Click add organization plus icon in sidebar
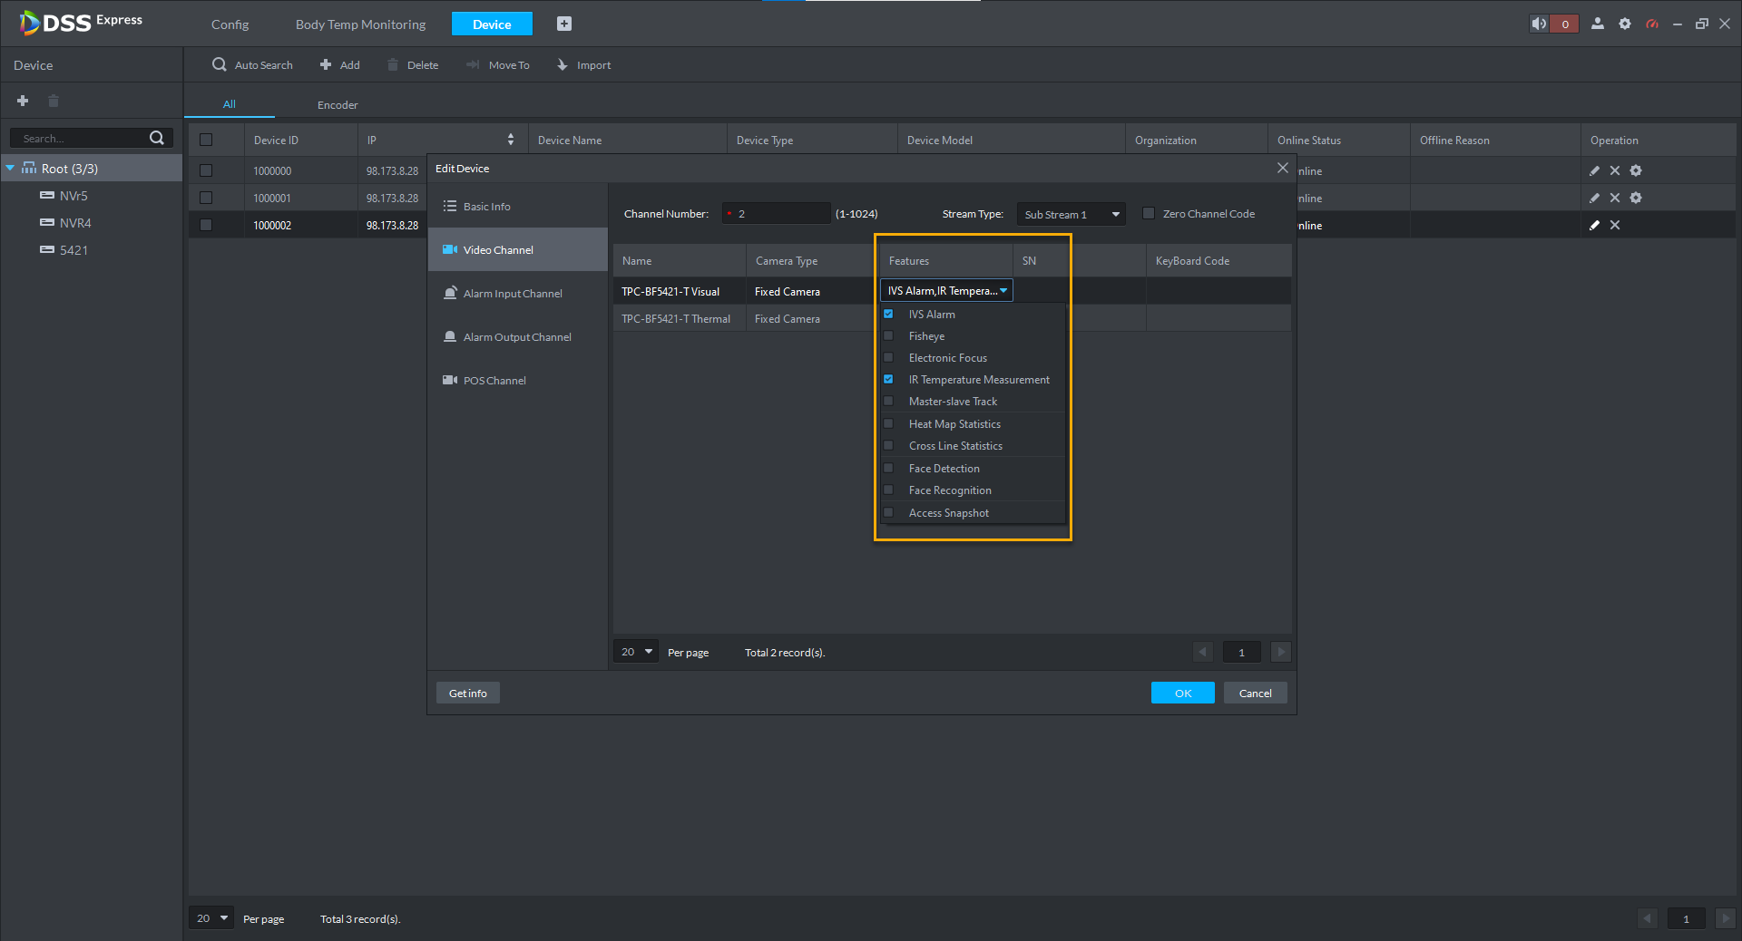1742x941 pixels. [23, 101]
